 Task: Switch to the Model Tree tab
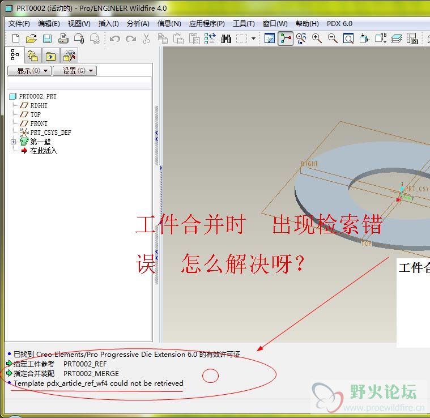click(x=15, y=55)
